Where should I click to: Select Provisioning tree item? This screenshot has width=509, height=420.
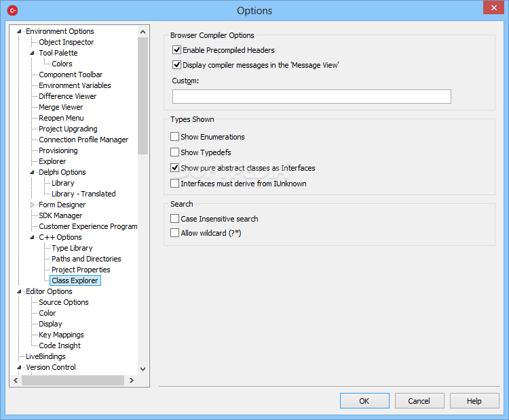coord(58,150)
